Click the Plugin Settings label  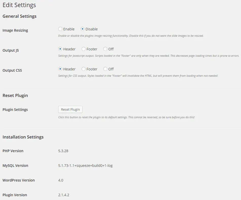(15, 110)
